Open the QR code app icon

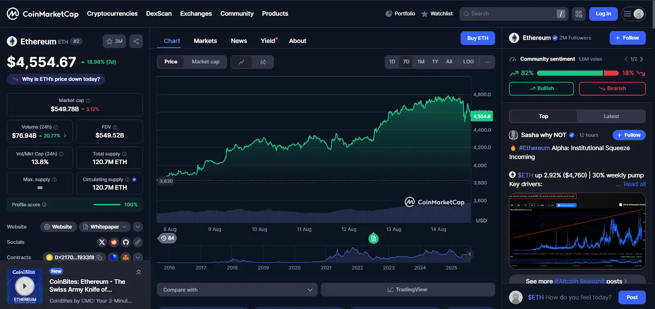[579, 14]
